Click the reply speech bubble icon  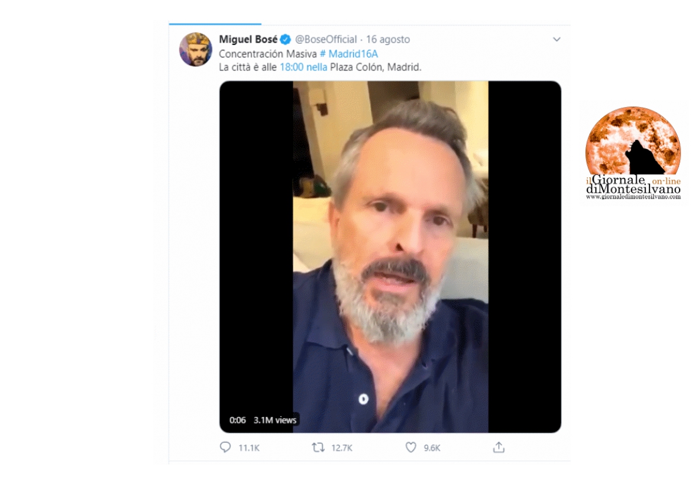[x=225, y=448]
